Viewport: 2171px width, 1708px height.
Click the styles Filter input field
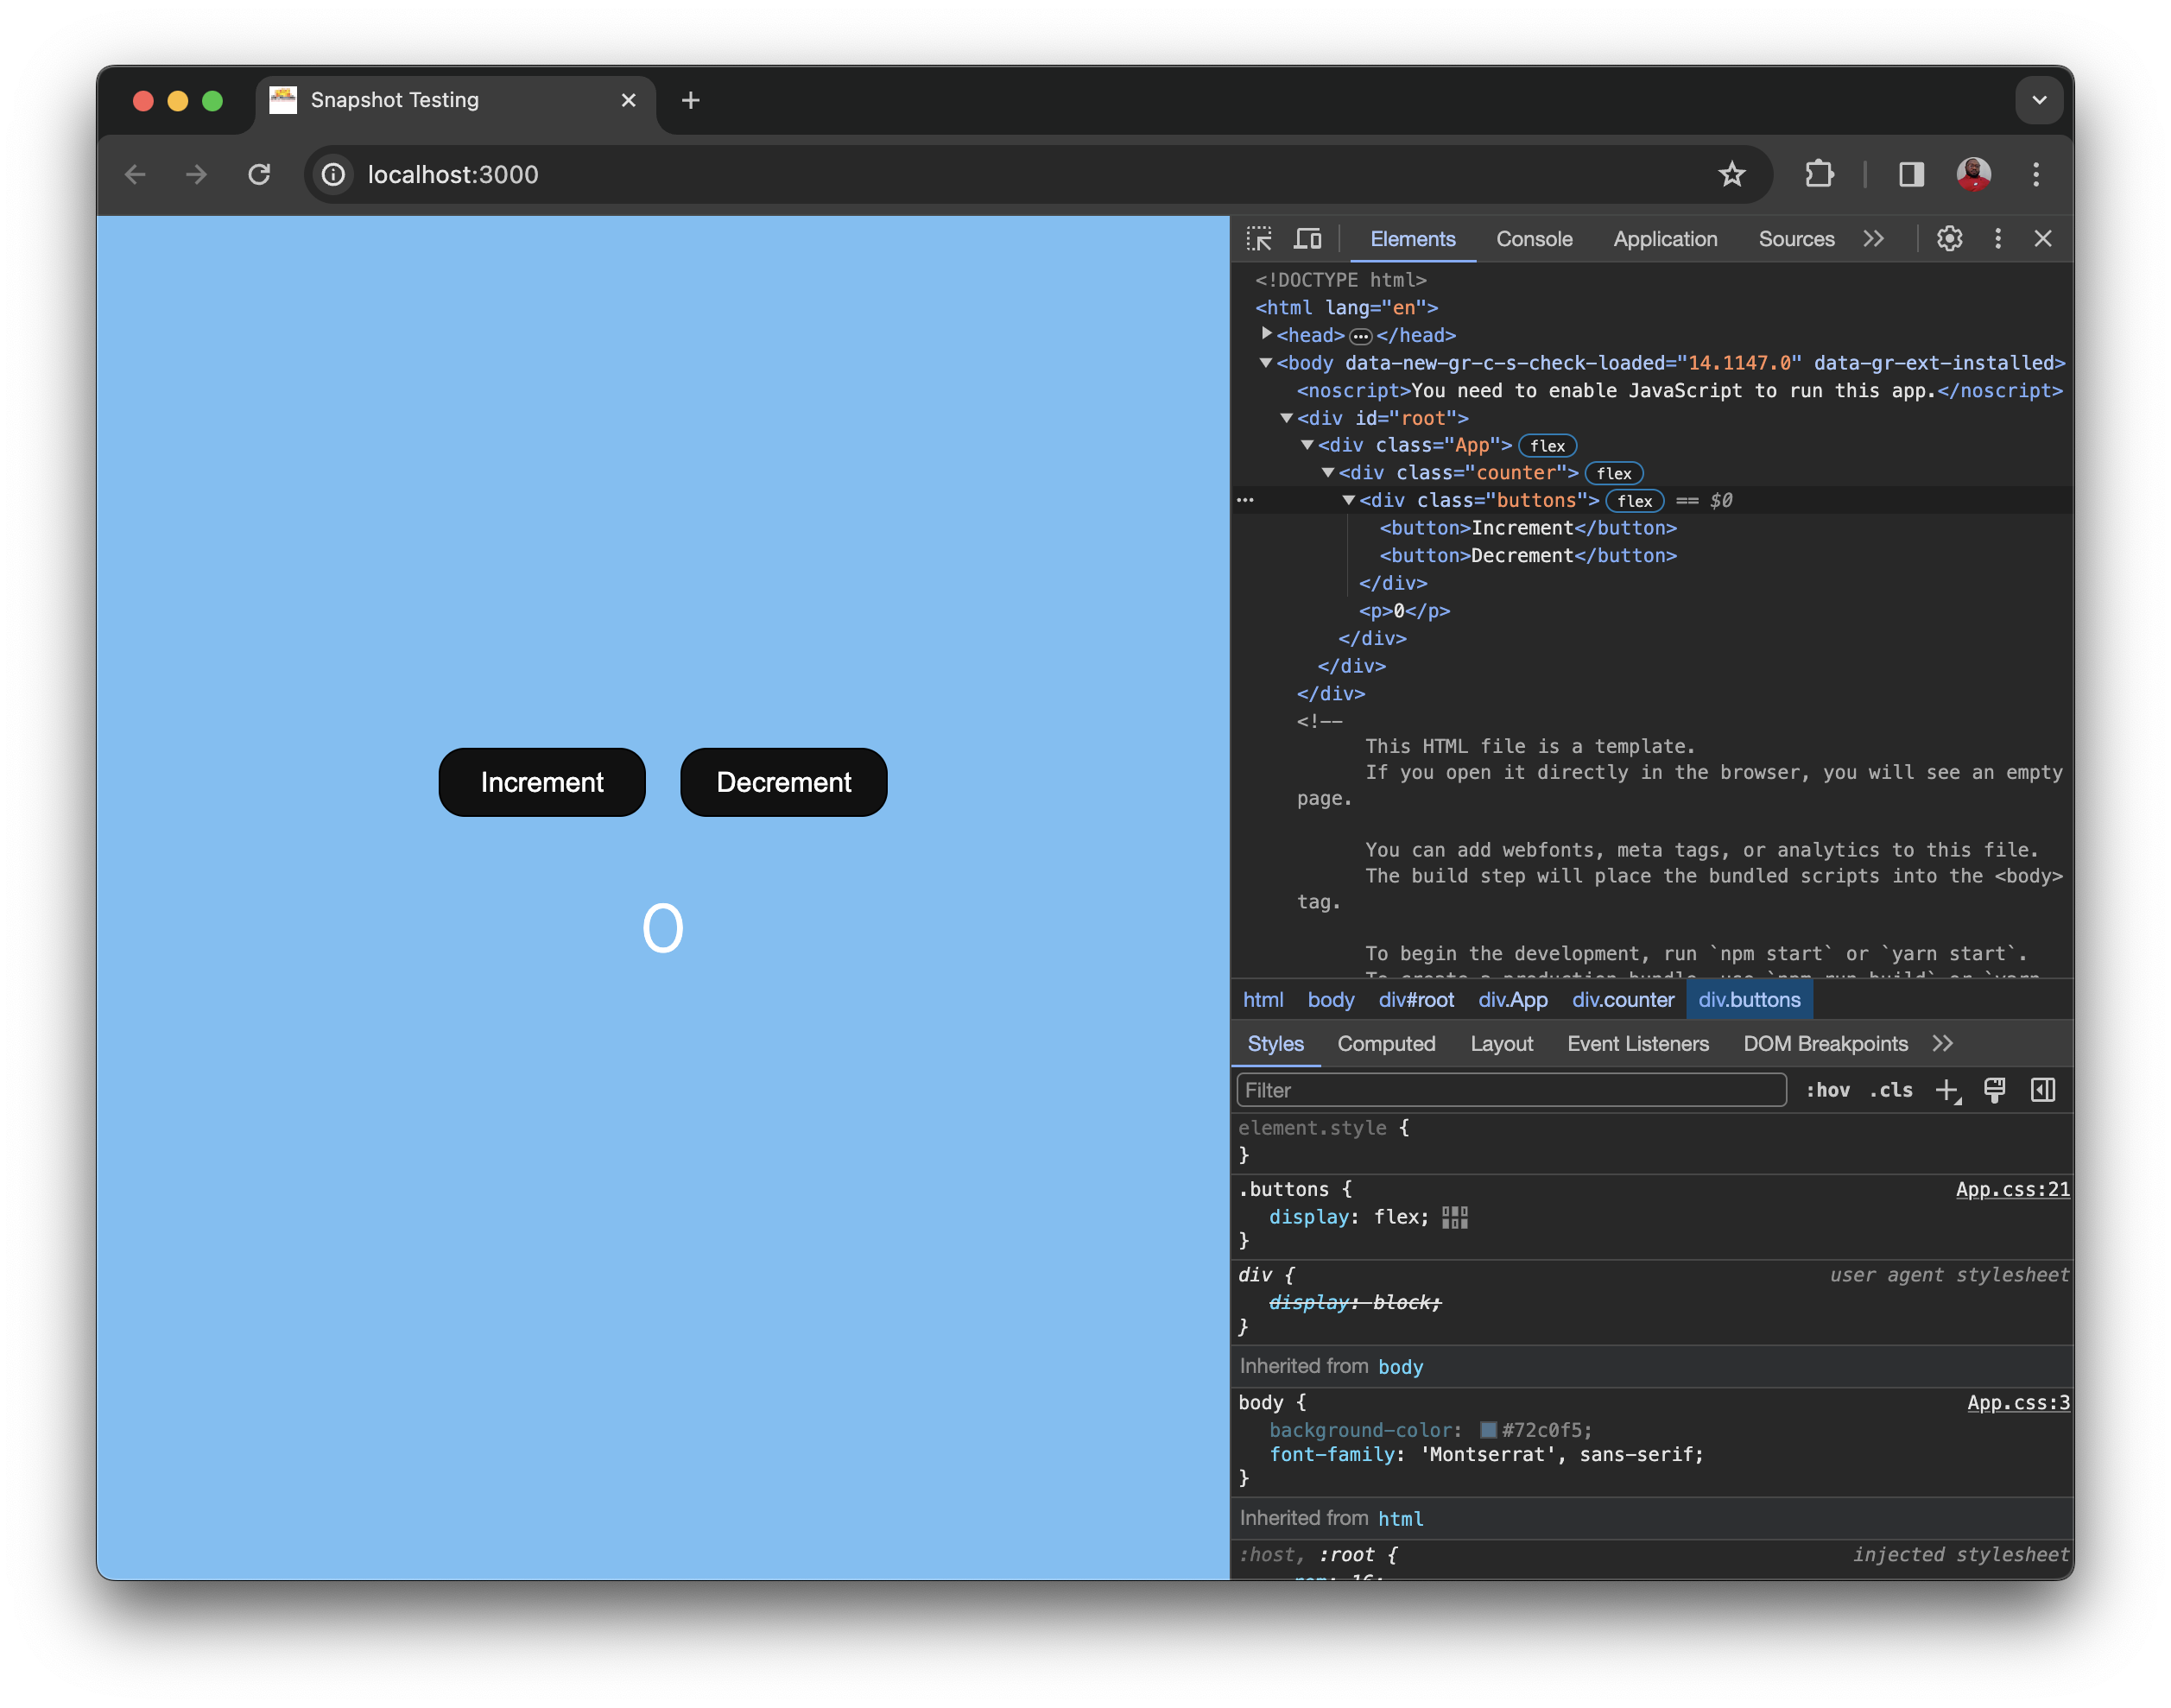pyautogui.click(x=1450, y=1090)
